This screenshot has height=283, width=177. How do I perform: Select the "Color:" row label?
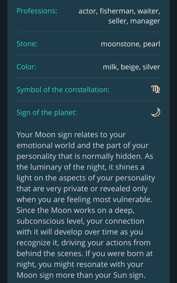pos(27,67)
